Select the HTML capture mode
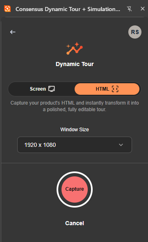Image resolution: width=148 pixels, height=242 pixels. click(107, 89)
